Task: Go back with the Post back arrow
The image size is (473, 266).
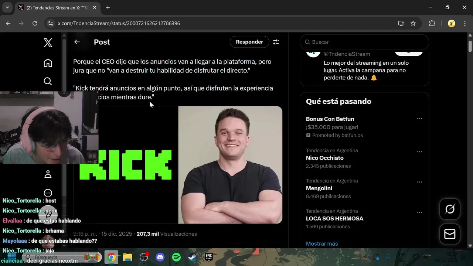Action: tap(77, 42)
